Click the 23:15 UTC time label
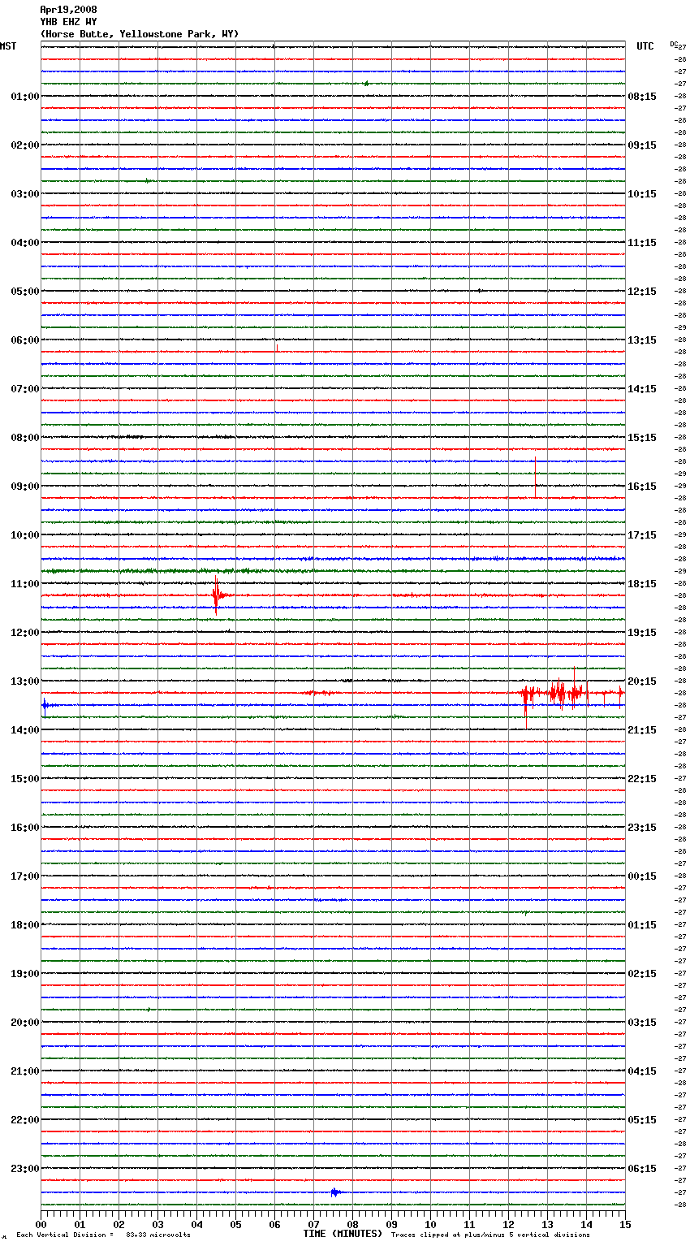The height and width of the screenshot is (1246, 690). coord(642,828)
